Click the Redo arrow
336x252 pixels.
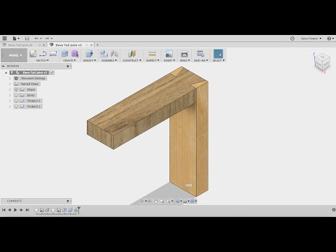pyautogui.click(x=48, y=38)
